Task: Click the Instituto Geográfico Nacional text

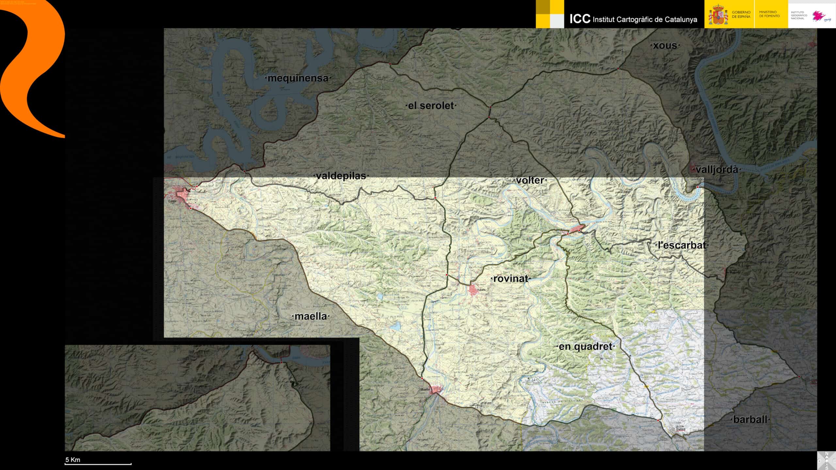Action: point(799,15)
